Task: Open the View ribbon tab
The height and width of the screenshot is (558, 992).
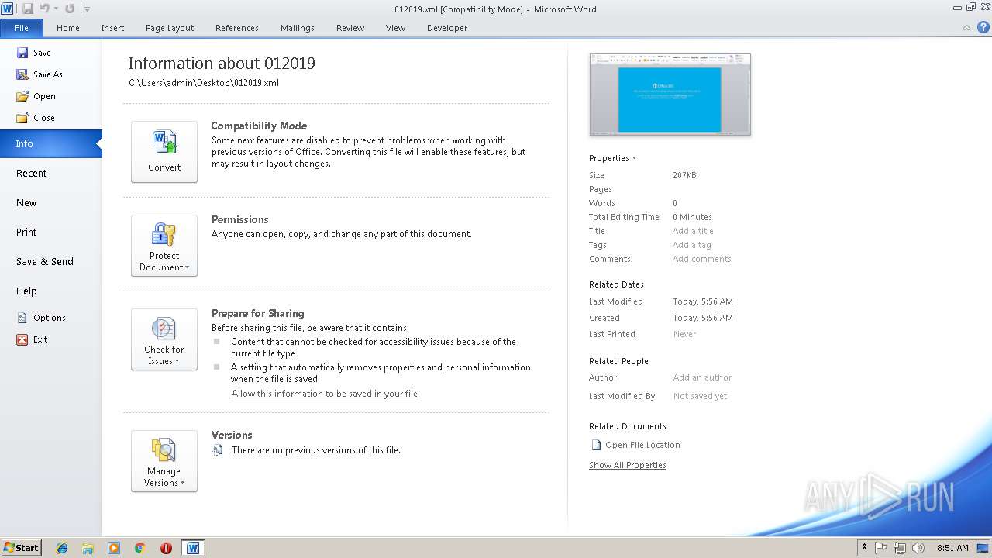Action: click(x=395, y=28)
